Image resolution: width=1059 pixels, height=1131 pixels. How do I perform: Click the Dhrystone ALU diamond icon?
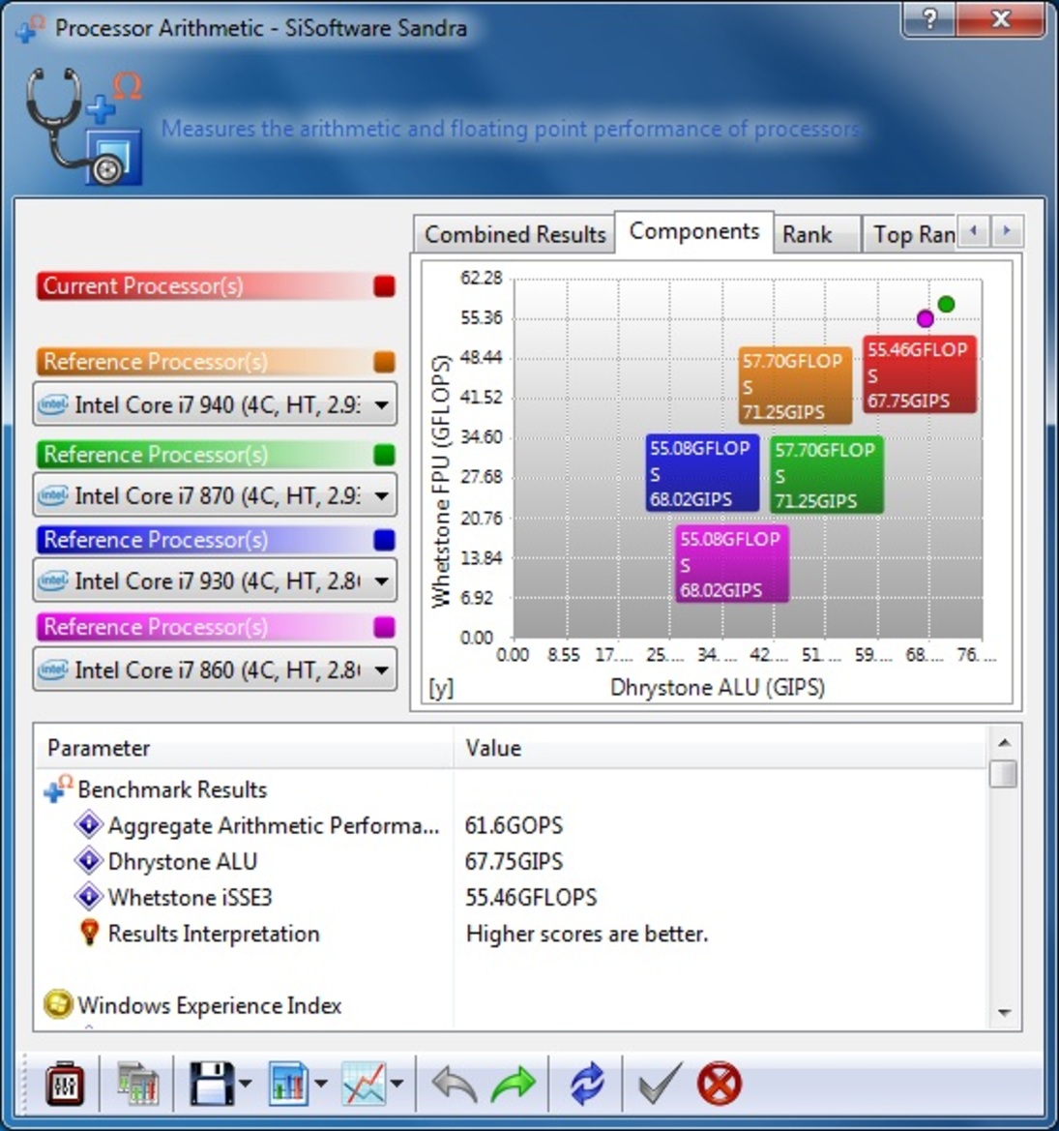89,860
